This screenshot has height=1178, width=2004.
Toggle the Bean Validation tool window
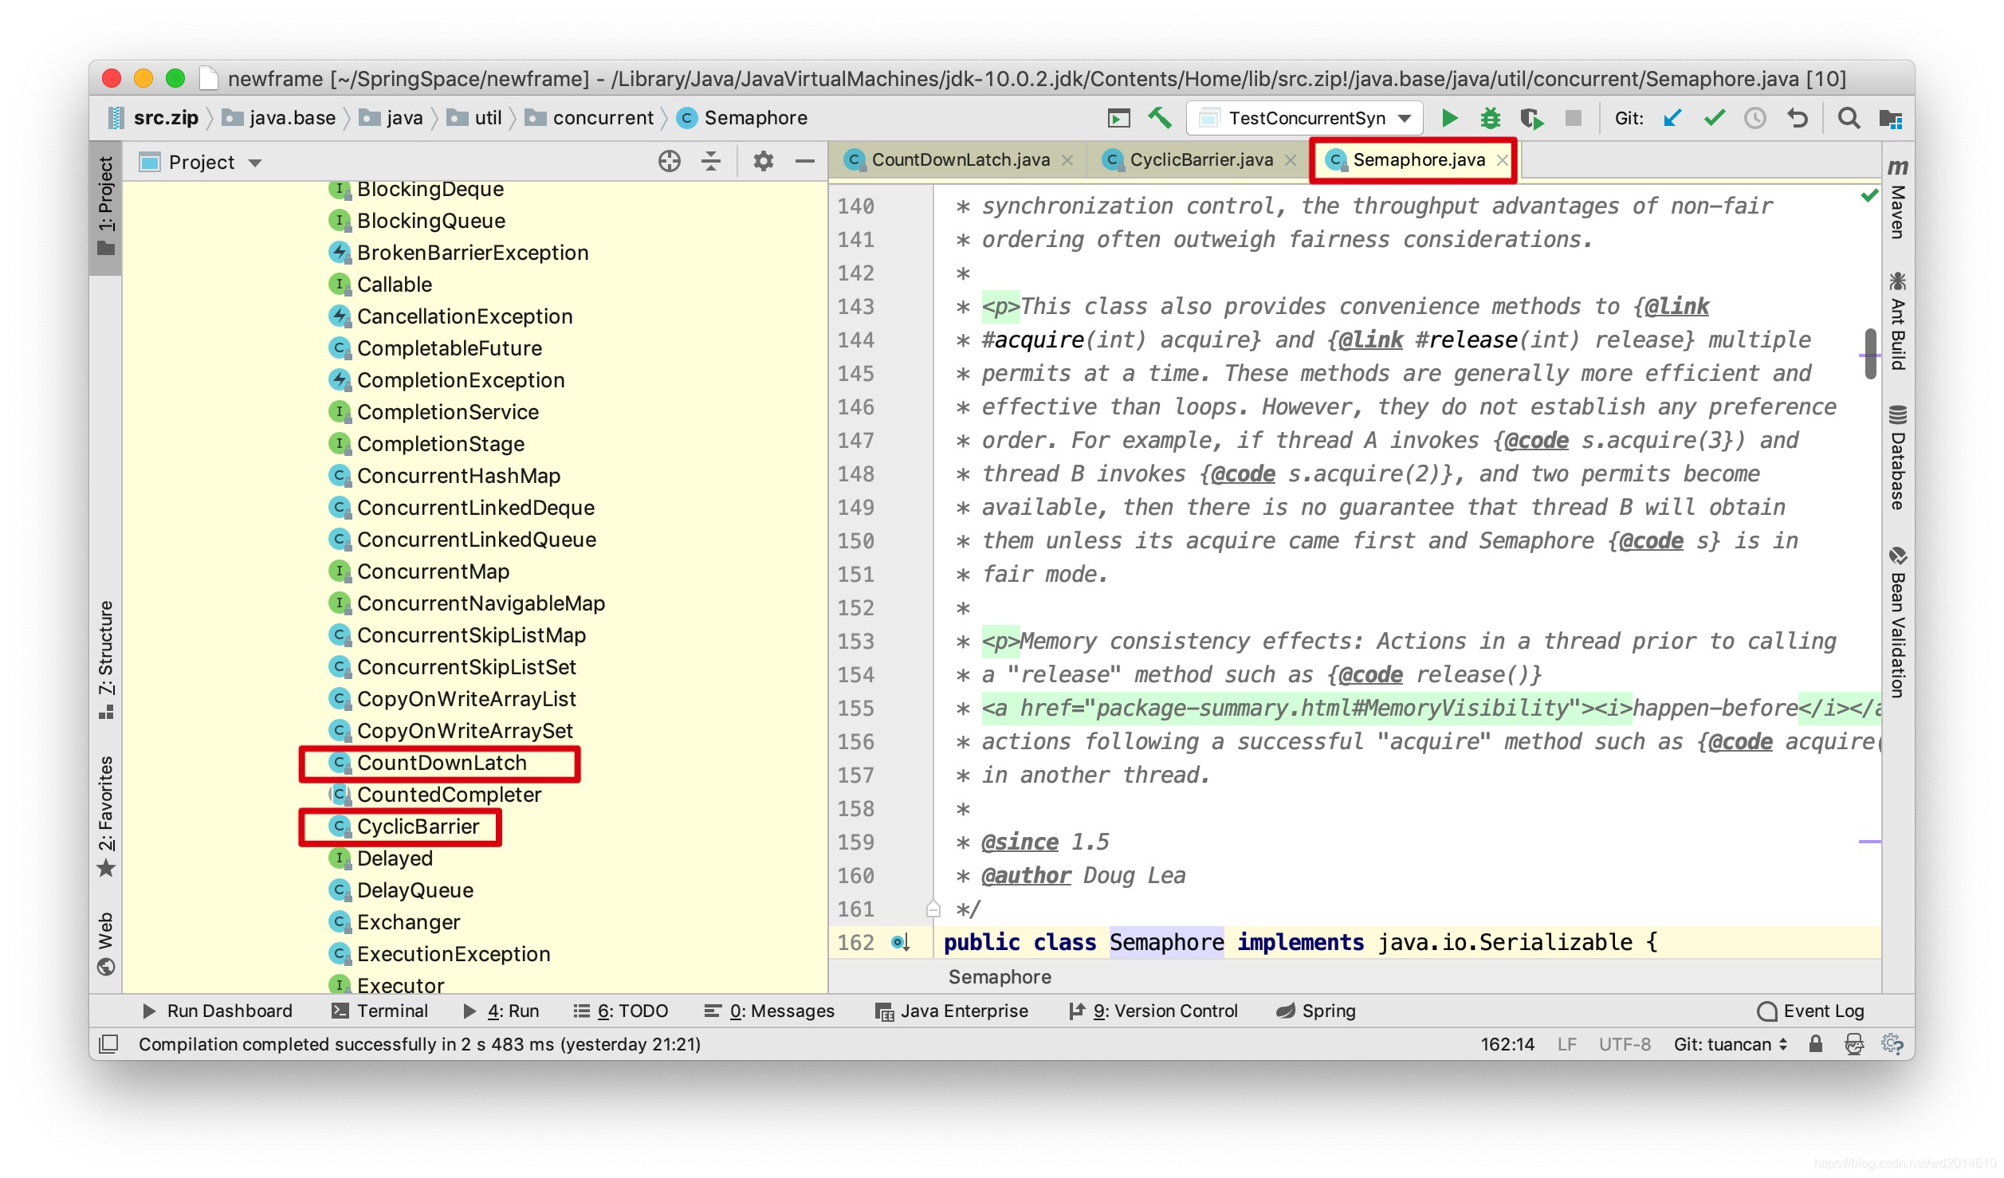click(1898, 622)
